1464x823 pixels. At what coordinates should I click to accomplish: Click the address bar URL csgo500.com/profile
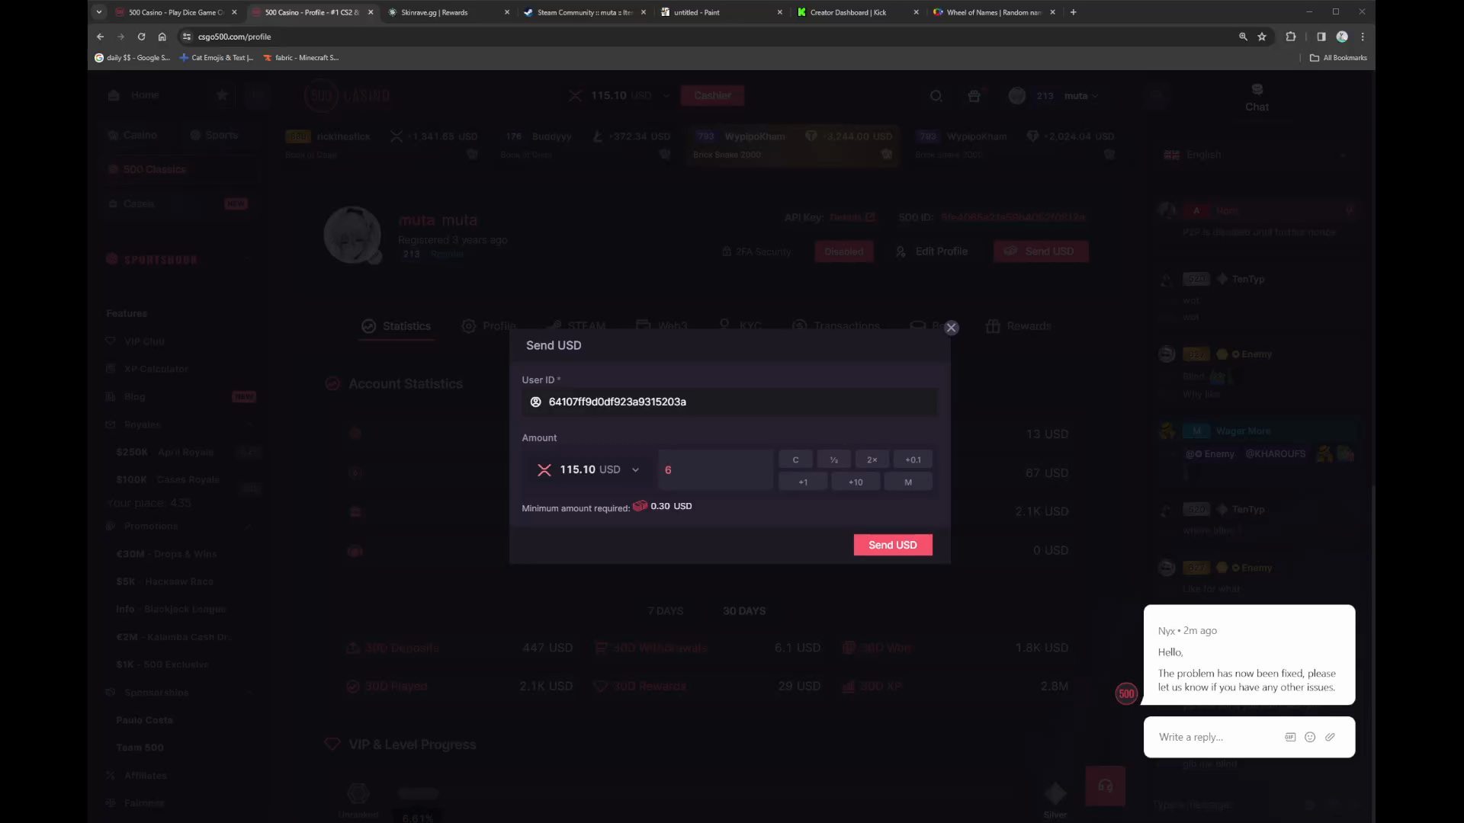coord(234,37)
